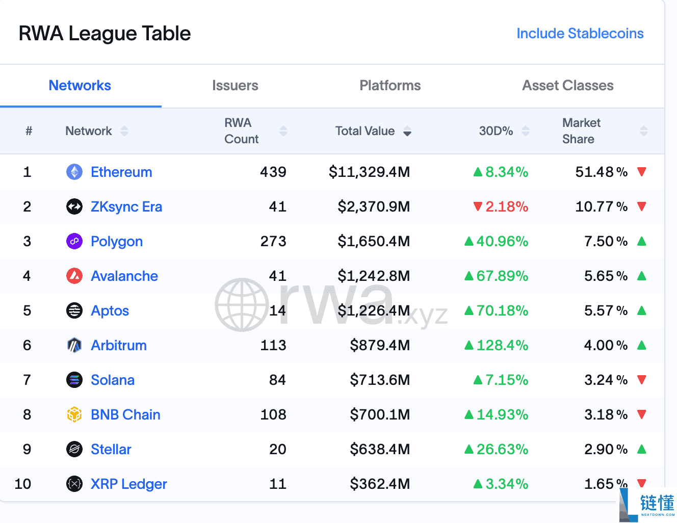Click XRP Ledger 30D change 3.34%
Image resolution: width=677 pixels, height=523 pixels.
click(501, 484)
